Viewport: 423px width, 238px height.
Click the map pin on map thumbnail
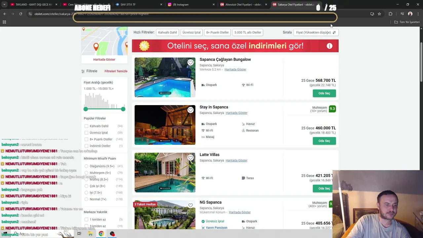click(x=96, y=47)
